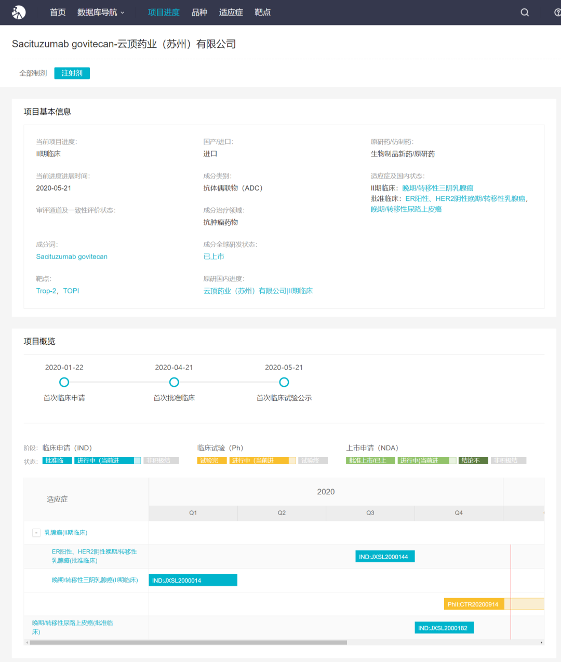Click the Q2 quarter header
Image resolution: width=561 pixels, height=662 pixels.
[x=282, y=513]
